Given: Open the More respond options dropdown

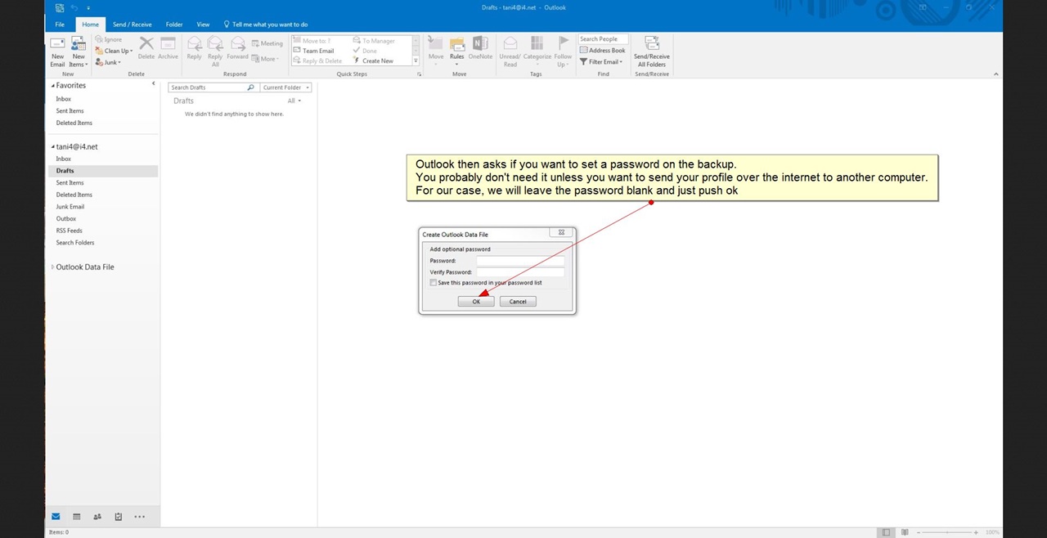Looking at the screenshot, I should tap(266, 59).
